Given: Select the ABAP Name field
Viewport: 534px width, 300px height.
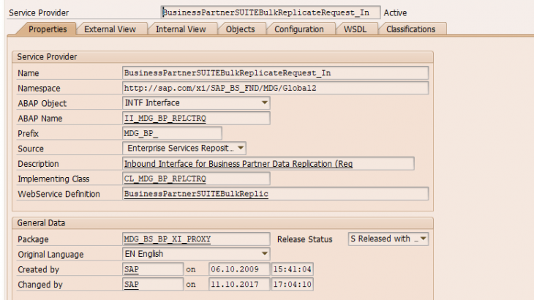Looking at the screenshot, I should coord(196,119).
